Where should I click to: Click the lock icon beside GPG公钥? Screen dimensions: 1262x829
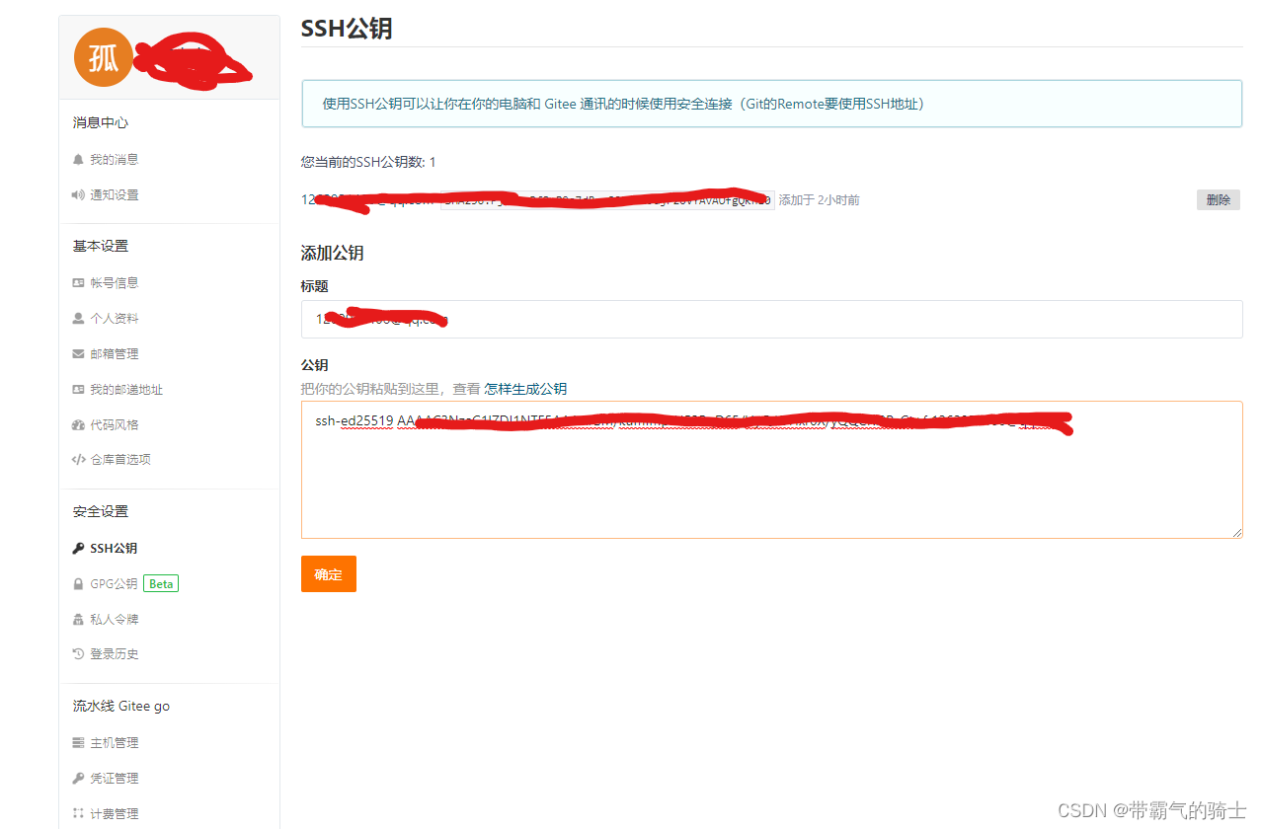coord(78,583)
